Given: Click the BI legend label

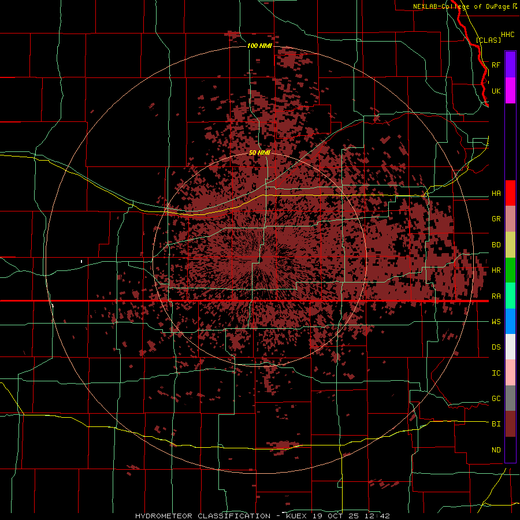Looking at the screenshot, I should pos(496,424).
